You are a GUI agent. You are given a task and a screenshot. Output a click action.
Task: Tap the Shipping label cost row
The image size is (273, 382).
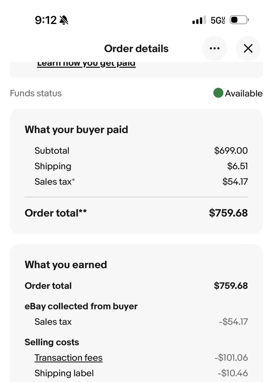(x=64, y=373)
